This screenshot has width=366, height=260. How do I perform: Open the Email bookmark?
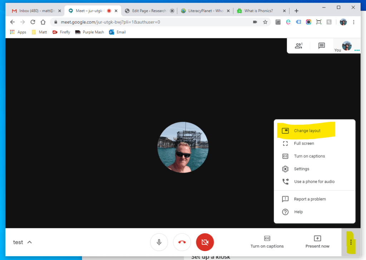[x=117, y=32]
